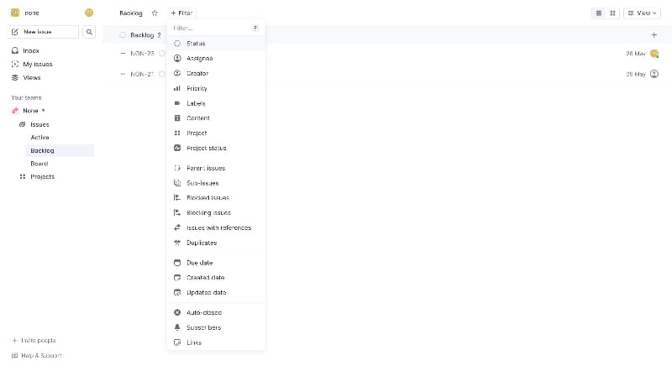Click the Due date calendar icon
Viewport: 672px width, 371px height.
(177, 263)
